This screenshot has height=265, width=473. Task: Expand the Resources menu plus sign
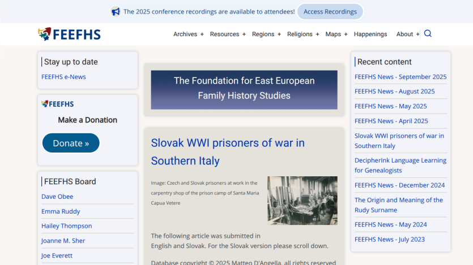[x=244, y=34]
